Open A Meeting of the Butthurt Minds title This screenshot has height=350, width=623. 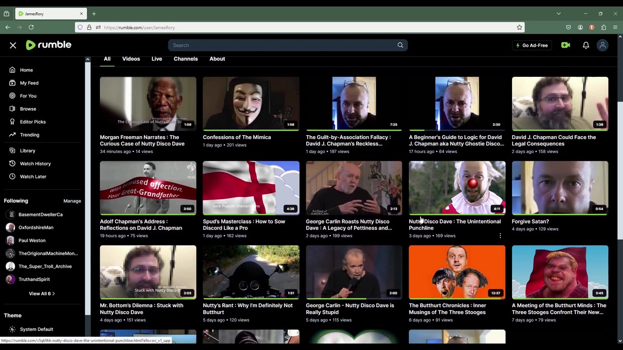tap(559, 309)
